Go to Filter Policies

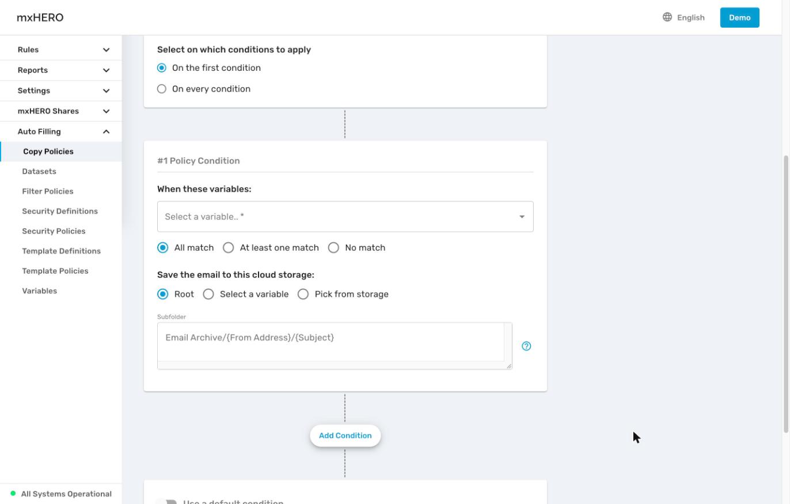tap(48, 192)
